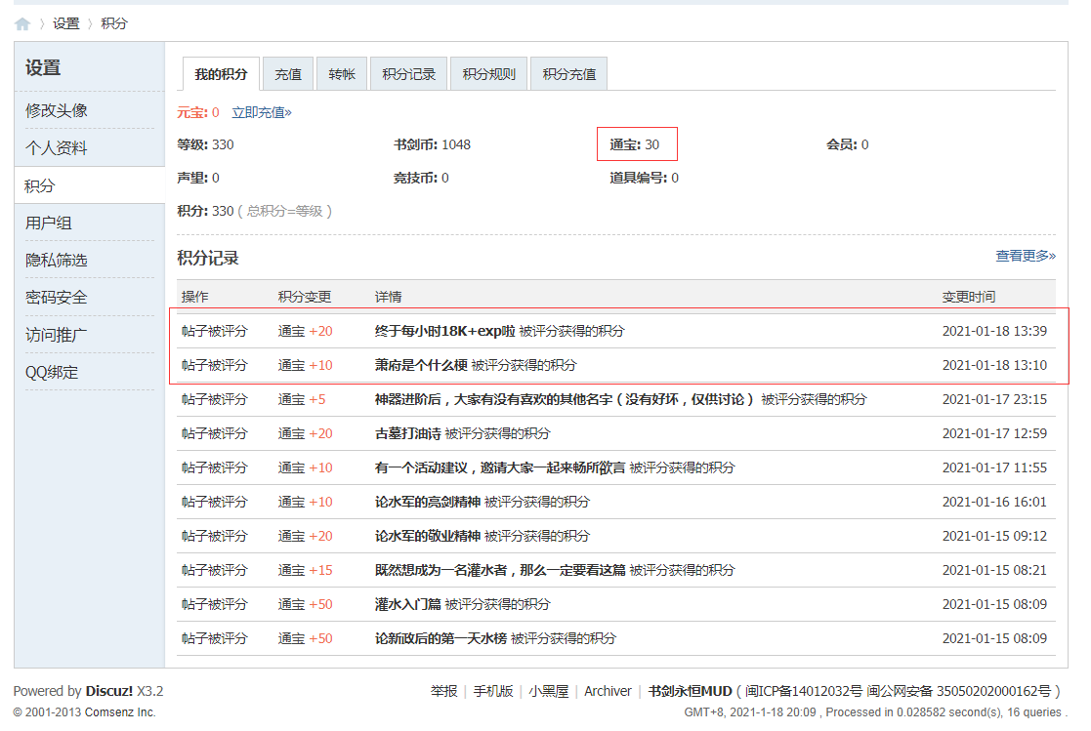The image size is (1091, 731).
Task: Click the 元宝: 0 balance value
Action: point(197,112)
